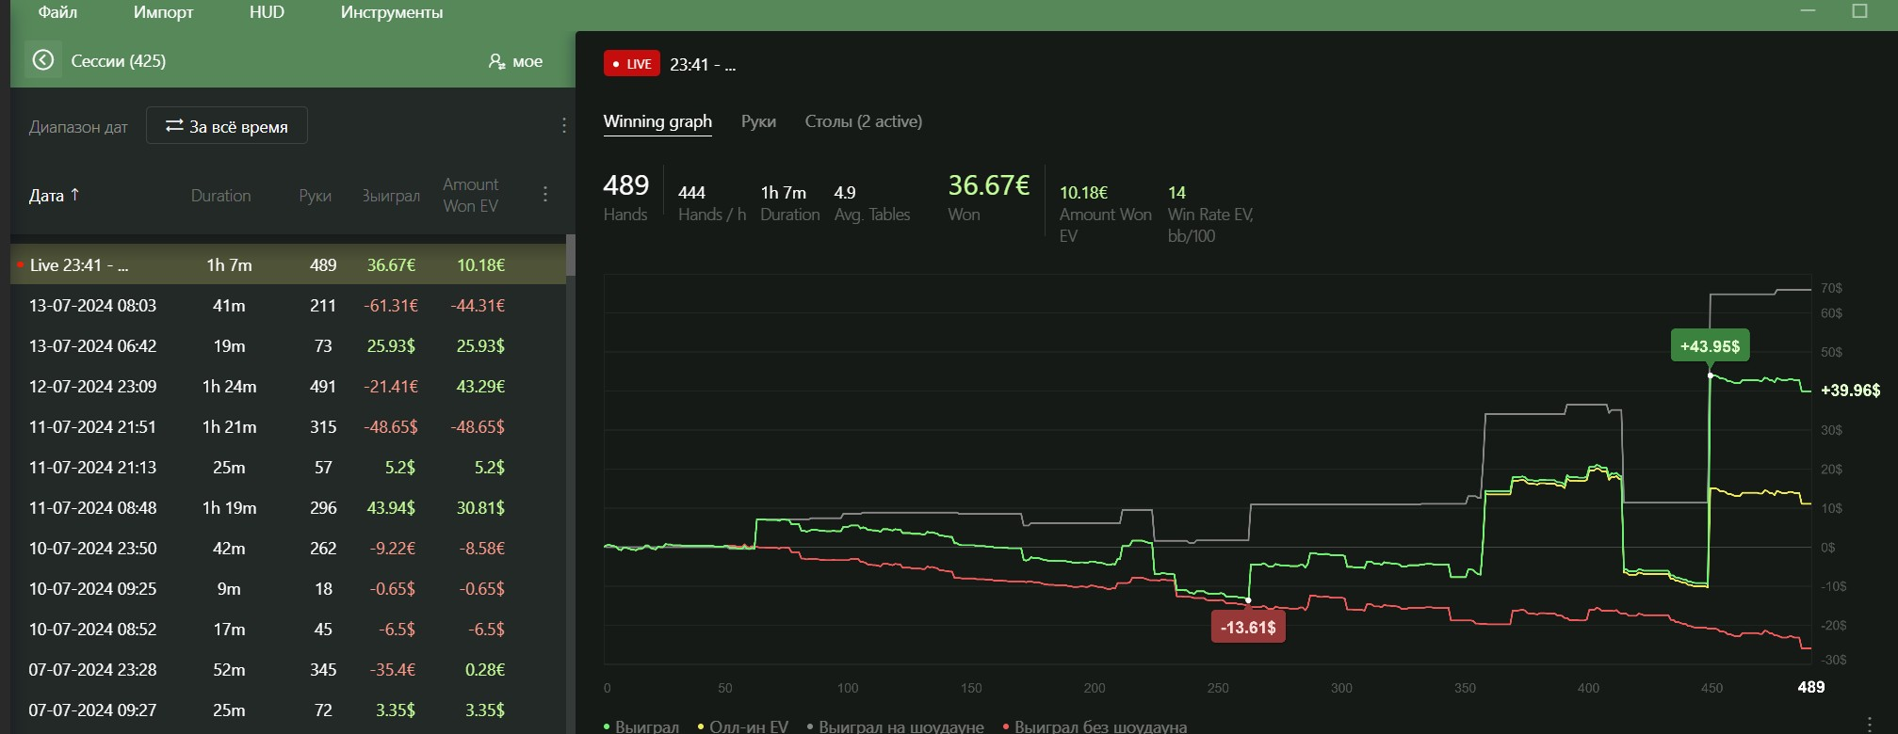Switch to Winning graph tab
The image size is (1898, 734).
657,121
